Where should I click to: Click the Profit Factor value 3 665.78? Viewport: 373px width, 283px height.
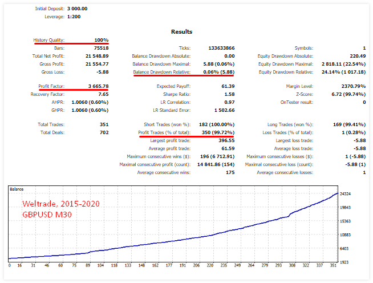click(x=98, y=86)
